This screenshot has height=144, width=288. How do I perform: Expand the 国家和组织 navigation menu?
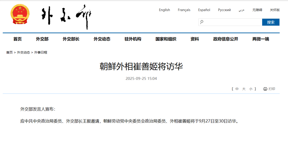tap(166, 39)
